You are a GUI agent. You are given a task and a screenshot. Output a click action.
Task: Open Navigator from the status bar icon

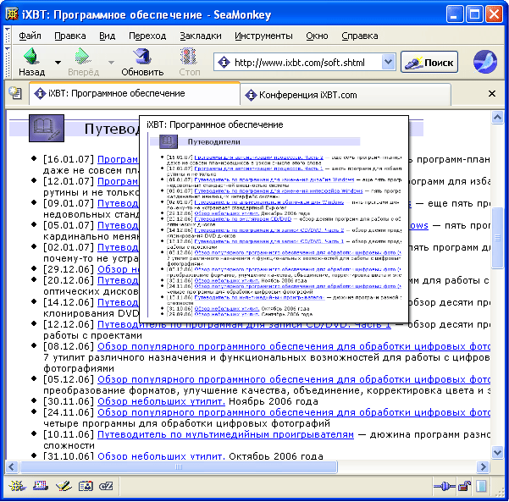point(17,486)
